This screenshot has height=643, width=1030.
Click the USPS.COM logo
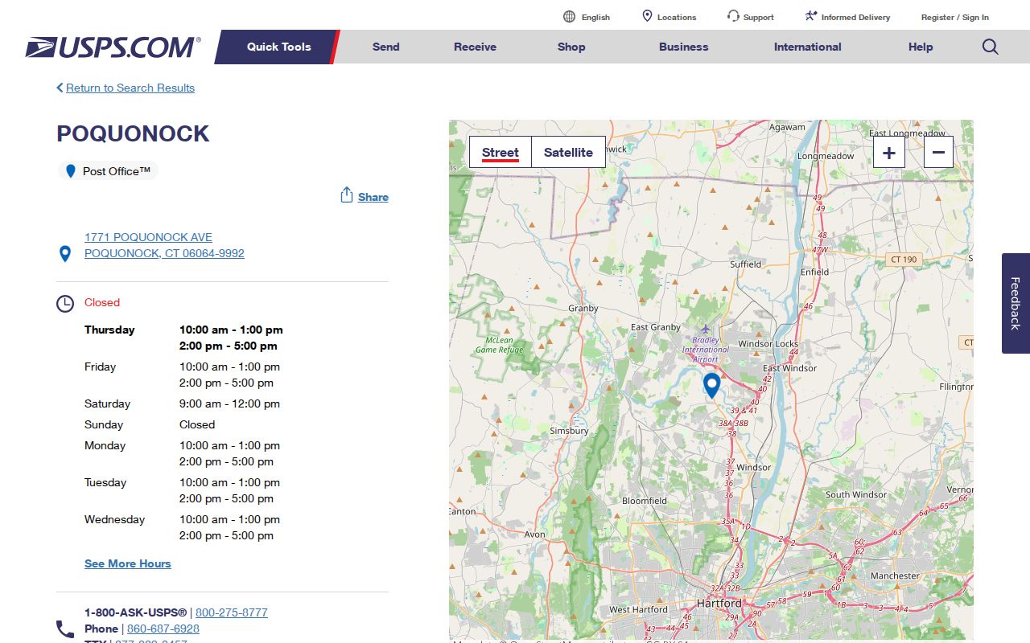113,47
